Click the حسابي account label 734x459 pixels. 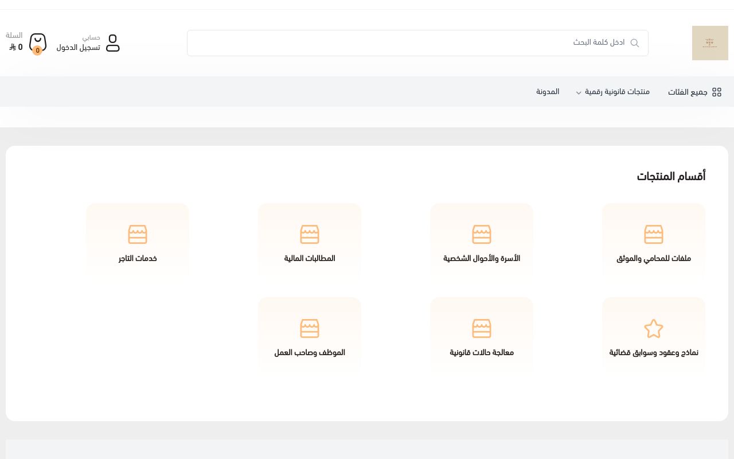91,37
